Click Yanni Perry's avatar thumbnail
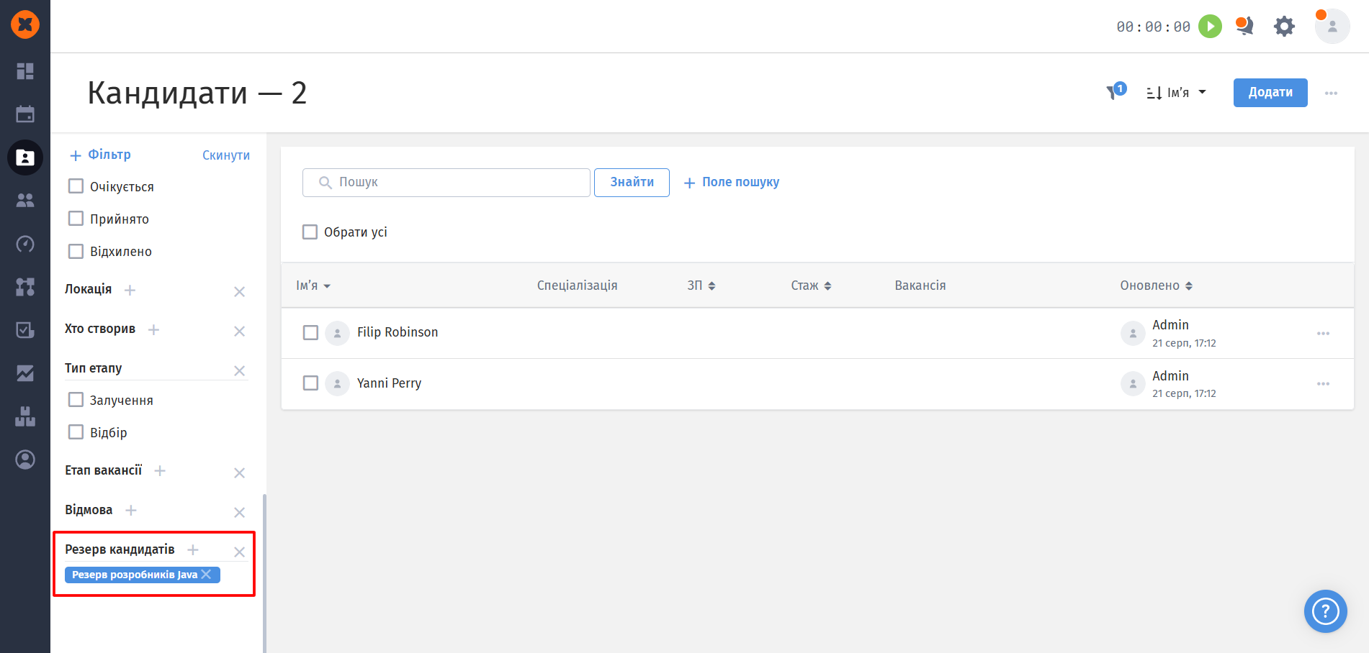The height and width of the screenshot is (653, 1369). coord(337,383)
